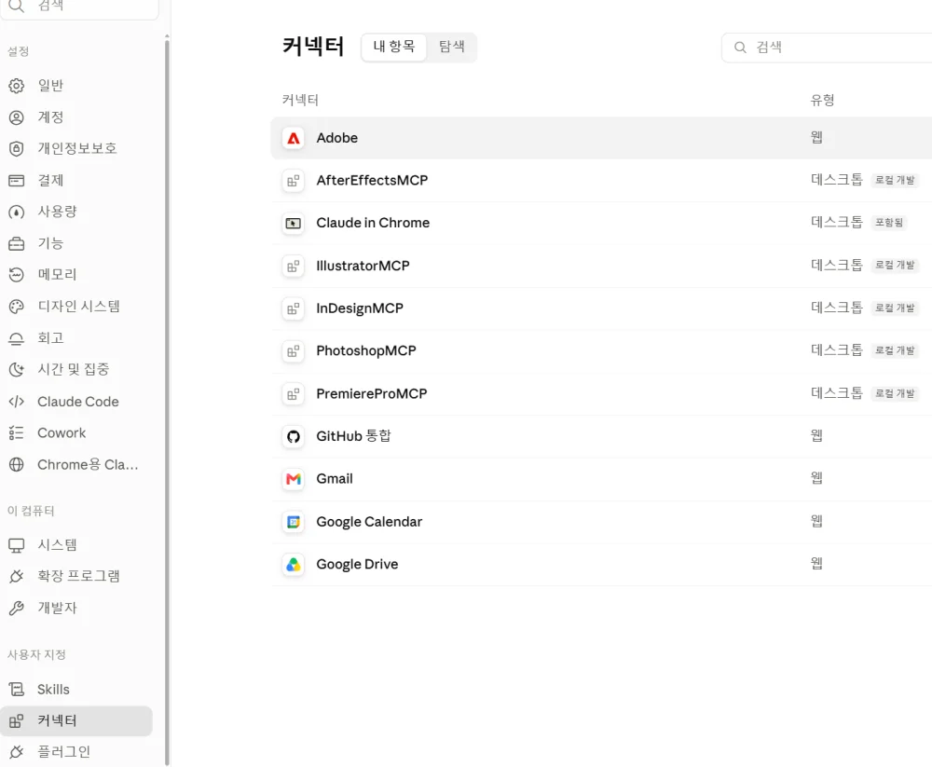The height and width of the screenshot is (767, 932).
Task: Click the 로컬 개발 badge on AfterEffectsMCP row
Action: [x=895, y=180]
